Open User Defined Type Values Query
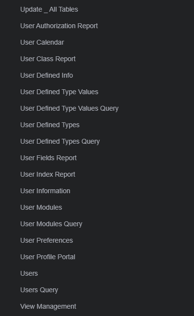The image size is (194, 316). pyautogui.click(x=70, y=109)
